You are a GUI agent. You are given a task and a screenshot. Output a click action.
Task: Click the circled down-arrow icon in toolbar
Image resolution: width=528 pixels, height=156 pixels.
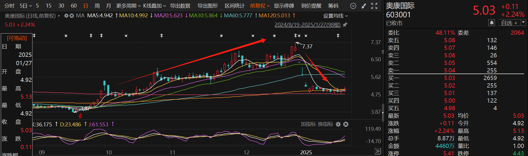pyautogui.click(x=353, y=6)
